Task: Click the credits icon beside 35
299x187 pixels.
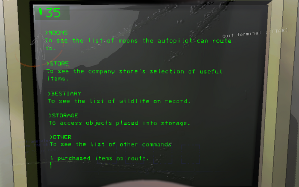Action: pos(41,11)
